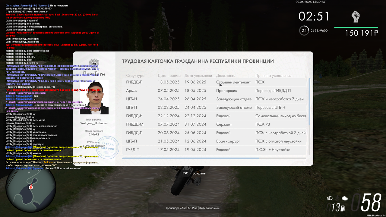Select the Дата увольнени column header
386x217 pixels.
click(198, 76)
